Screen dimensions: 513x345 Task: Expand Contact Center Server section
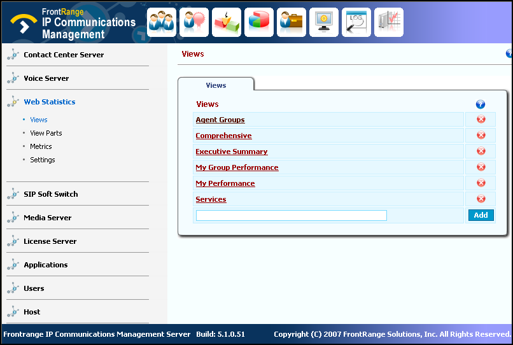[x=64, y=55]
